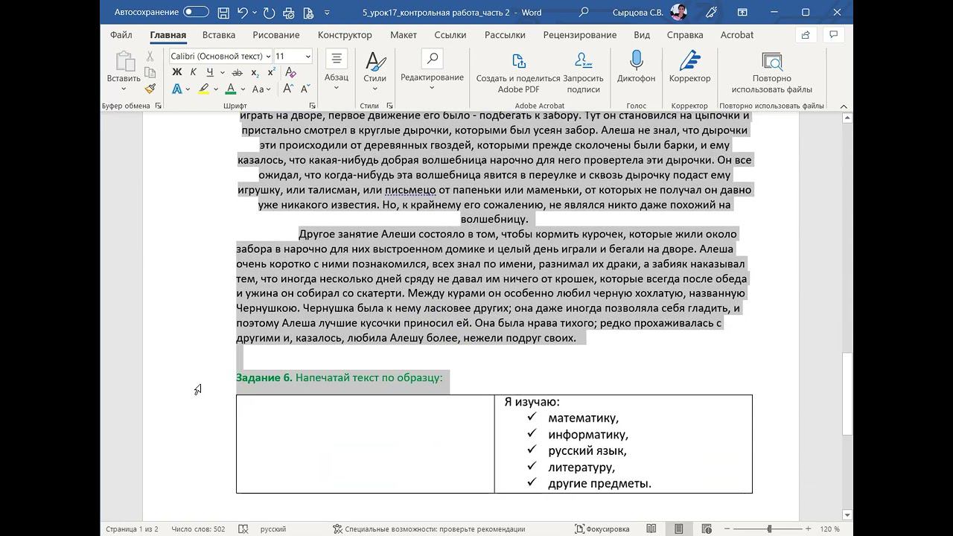This screenshot has width=953, height=536.
Task: Open the Стили styles gallery
Action: pos(374,72)
